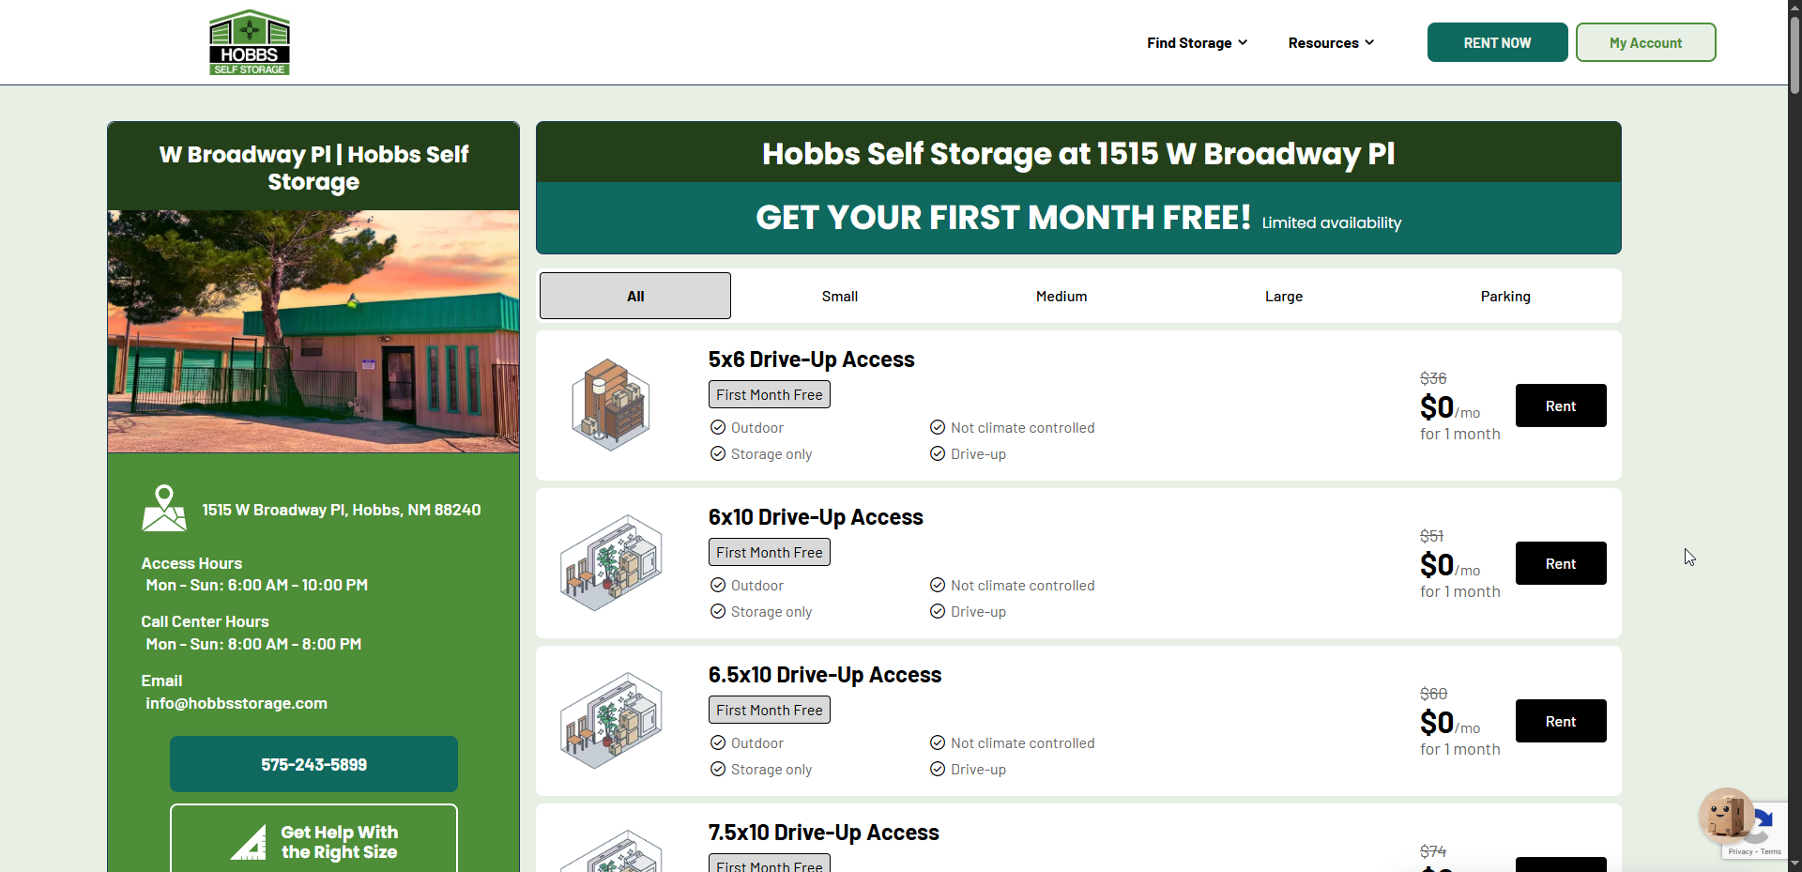Switch to the Small units tab
The height and width of the screenshot is (872, 1802).
pos(840,297)
